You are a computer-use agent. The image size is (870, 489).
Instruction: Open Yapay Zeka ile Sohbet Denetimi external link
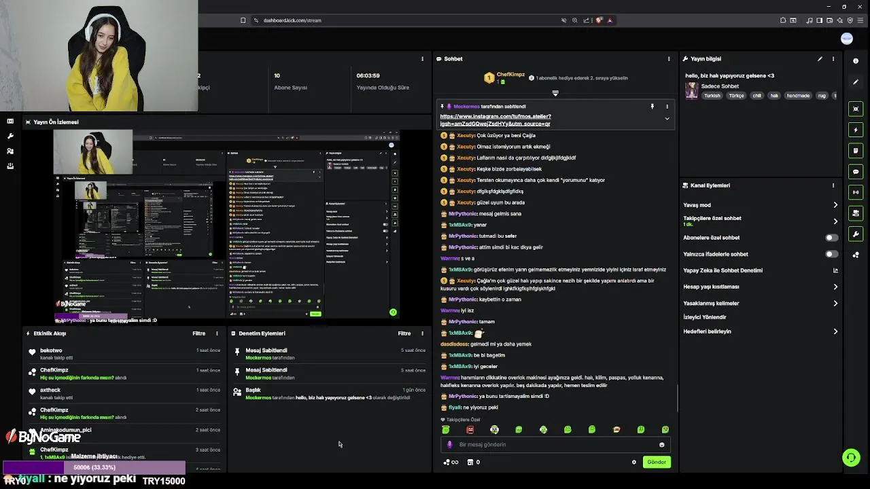(835, 270)
